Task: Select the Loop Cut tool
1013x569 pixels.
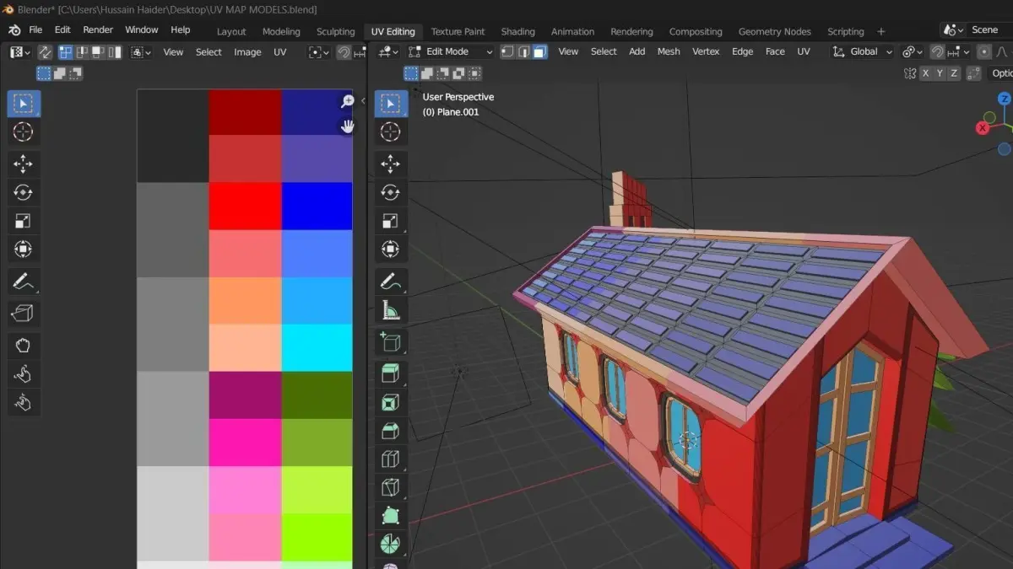Action: click(x=390, y=459)
